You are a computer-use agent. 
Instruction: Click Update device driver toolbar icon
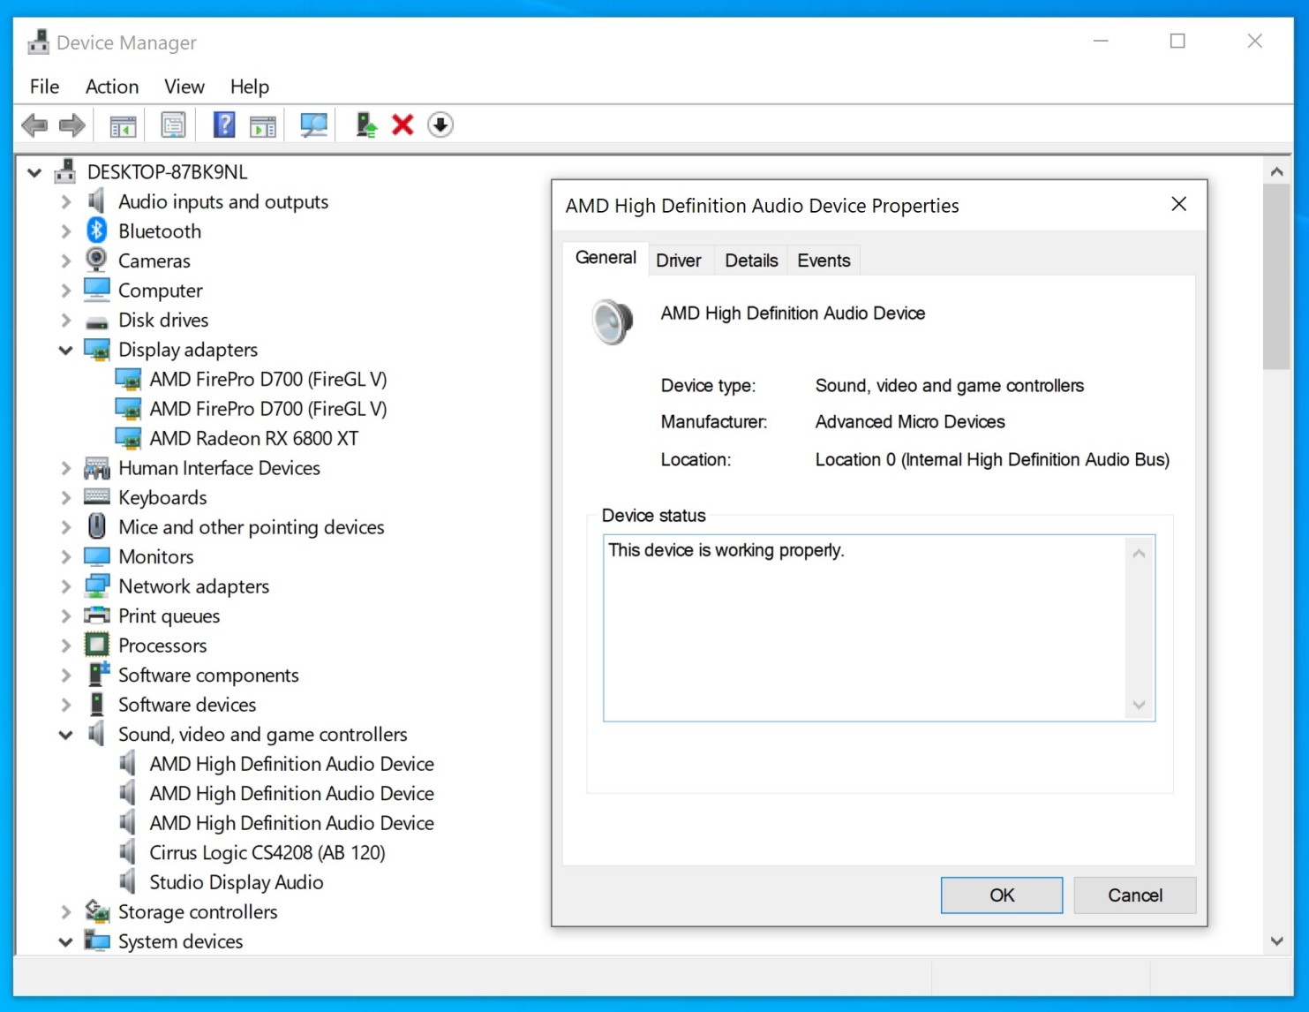pyautogui.click(x=365, y=125)
